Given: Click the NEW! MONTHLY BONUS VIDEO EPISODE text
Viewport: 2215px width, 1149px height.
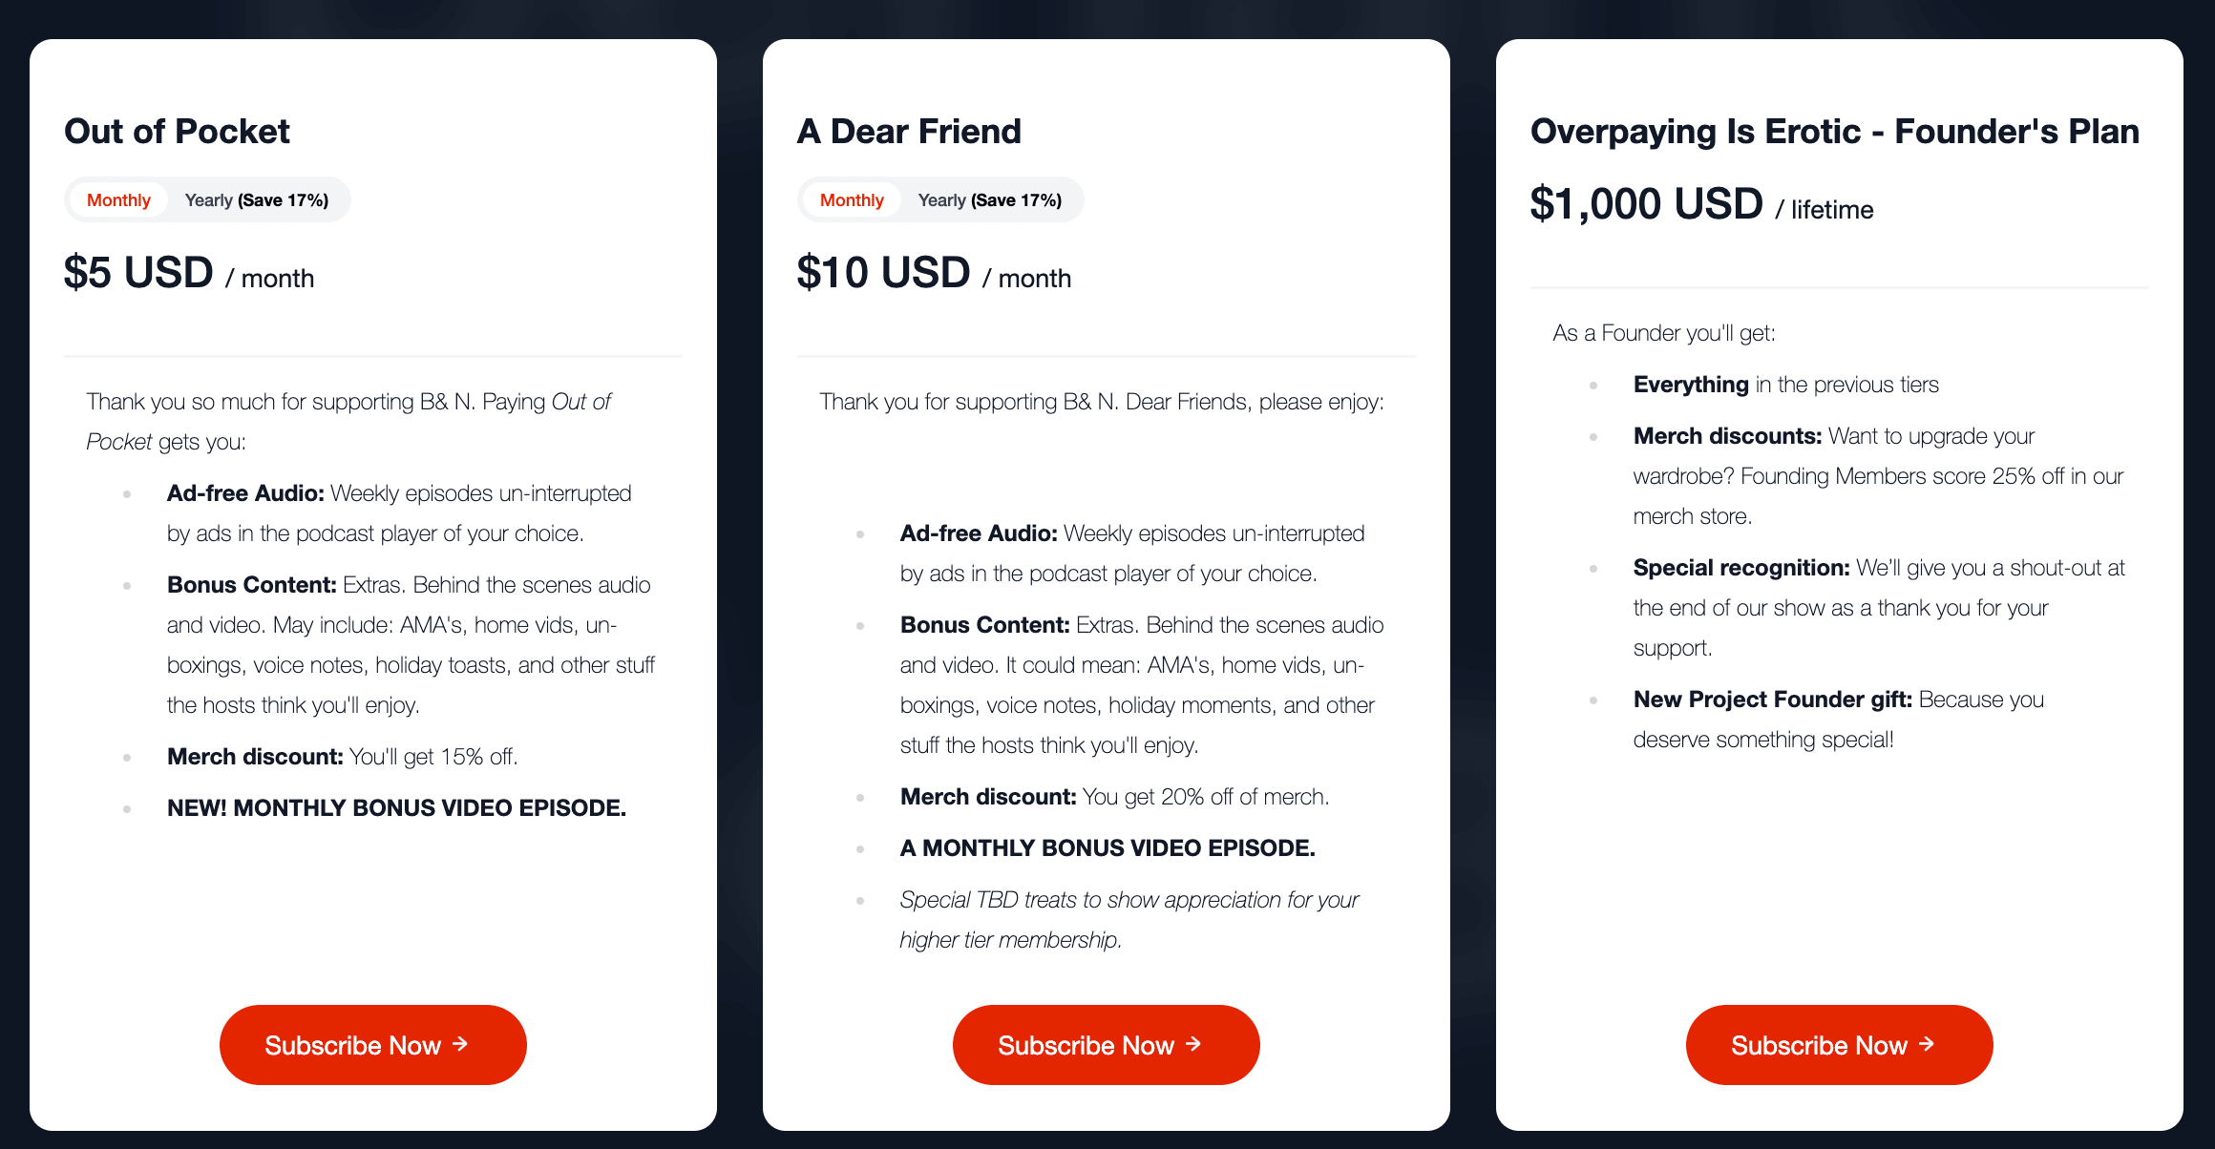Looking at the screenshot, I should click(396, 808).
